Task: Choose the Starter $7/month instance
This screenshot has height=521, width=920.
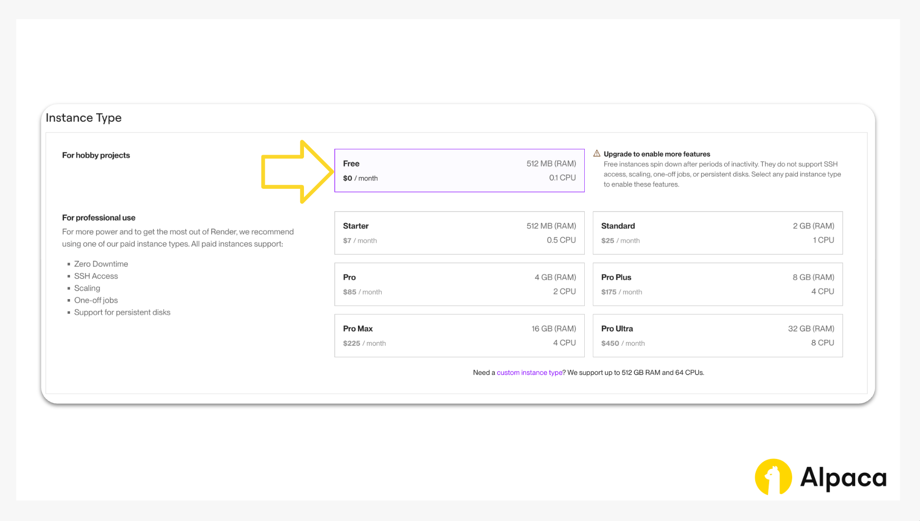Action: click(x=459, y=233)
